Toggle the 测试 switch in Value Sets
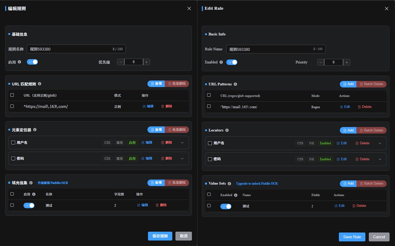 pos(226,206)
